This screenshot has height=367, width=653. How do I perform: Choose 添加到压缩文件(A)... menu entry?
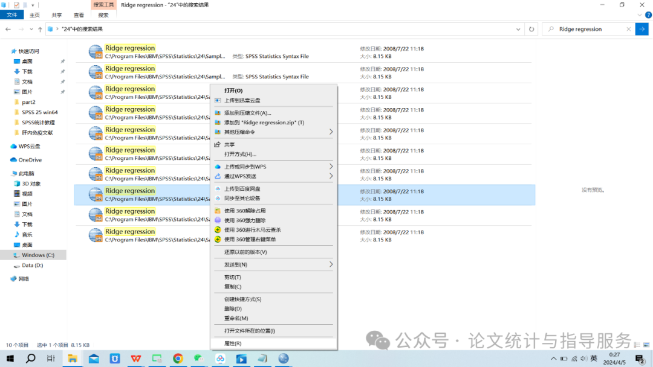tap(274, 113)
